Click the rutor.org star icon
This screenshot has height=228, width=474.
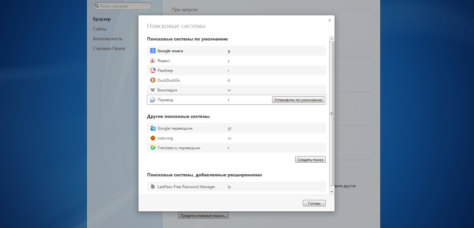tap(153, 138)
